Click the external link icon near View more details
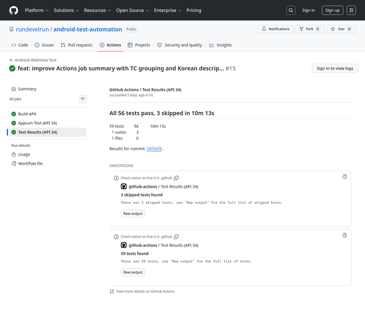Screen dimensions: 365x310 112,291
